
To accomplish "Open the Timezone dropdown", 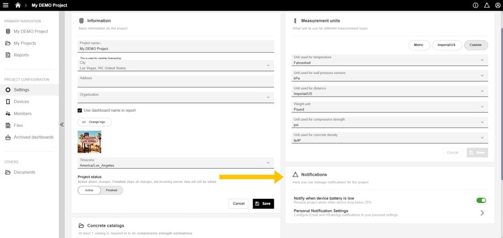I will (268, 163).
